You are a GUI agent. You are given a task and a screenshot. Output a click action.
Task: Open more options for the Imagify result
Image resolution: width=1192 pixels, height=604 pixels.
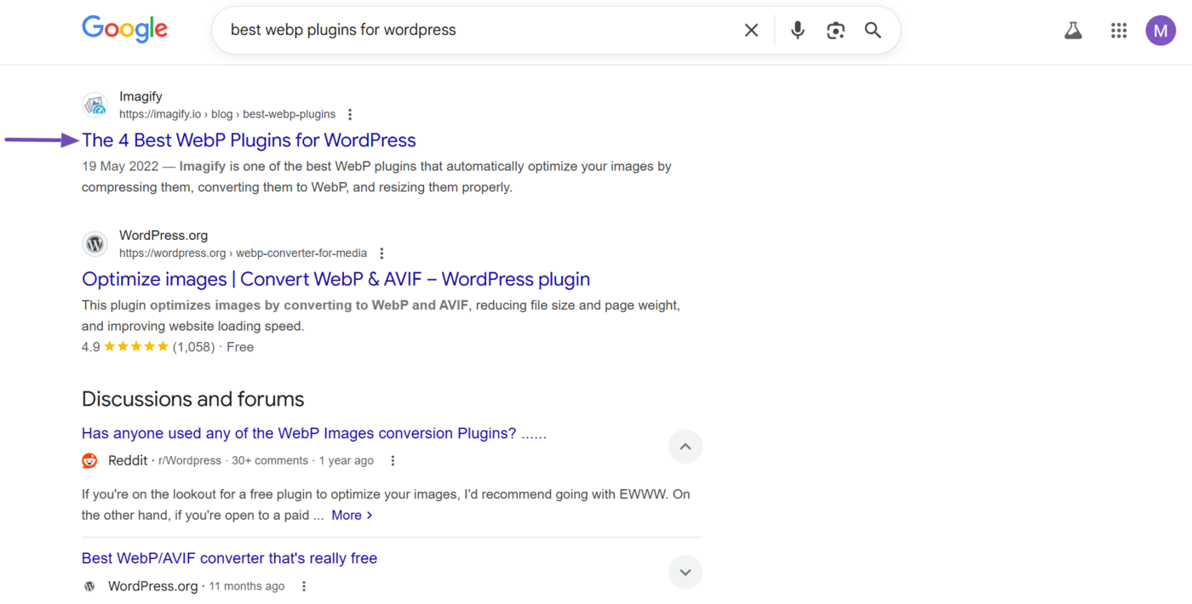[350, 115]
